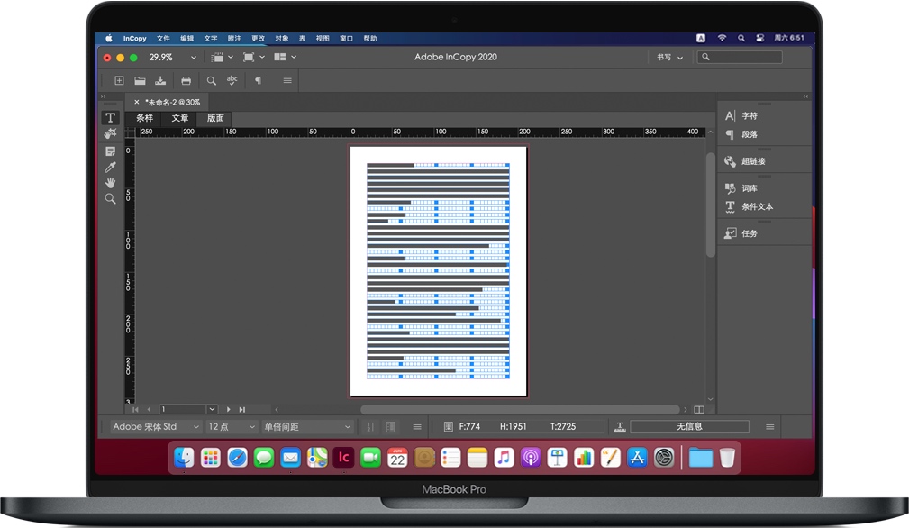The height and width of the screenshot is (528, 909).
Task: Print the document using the printer icon
Action: [186, 80]
